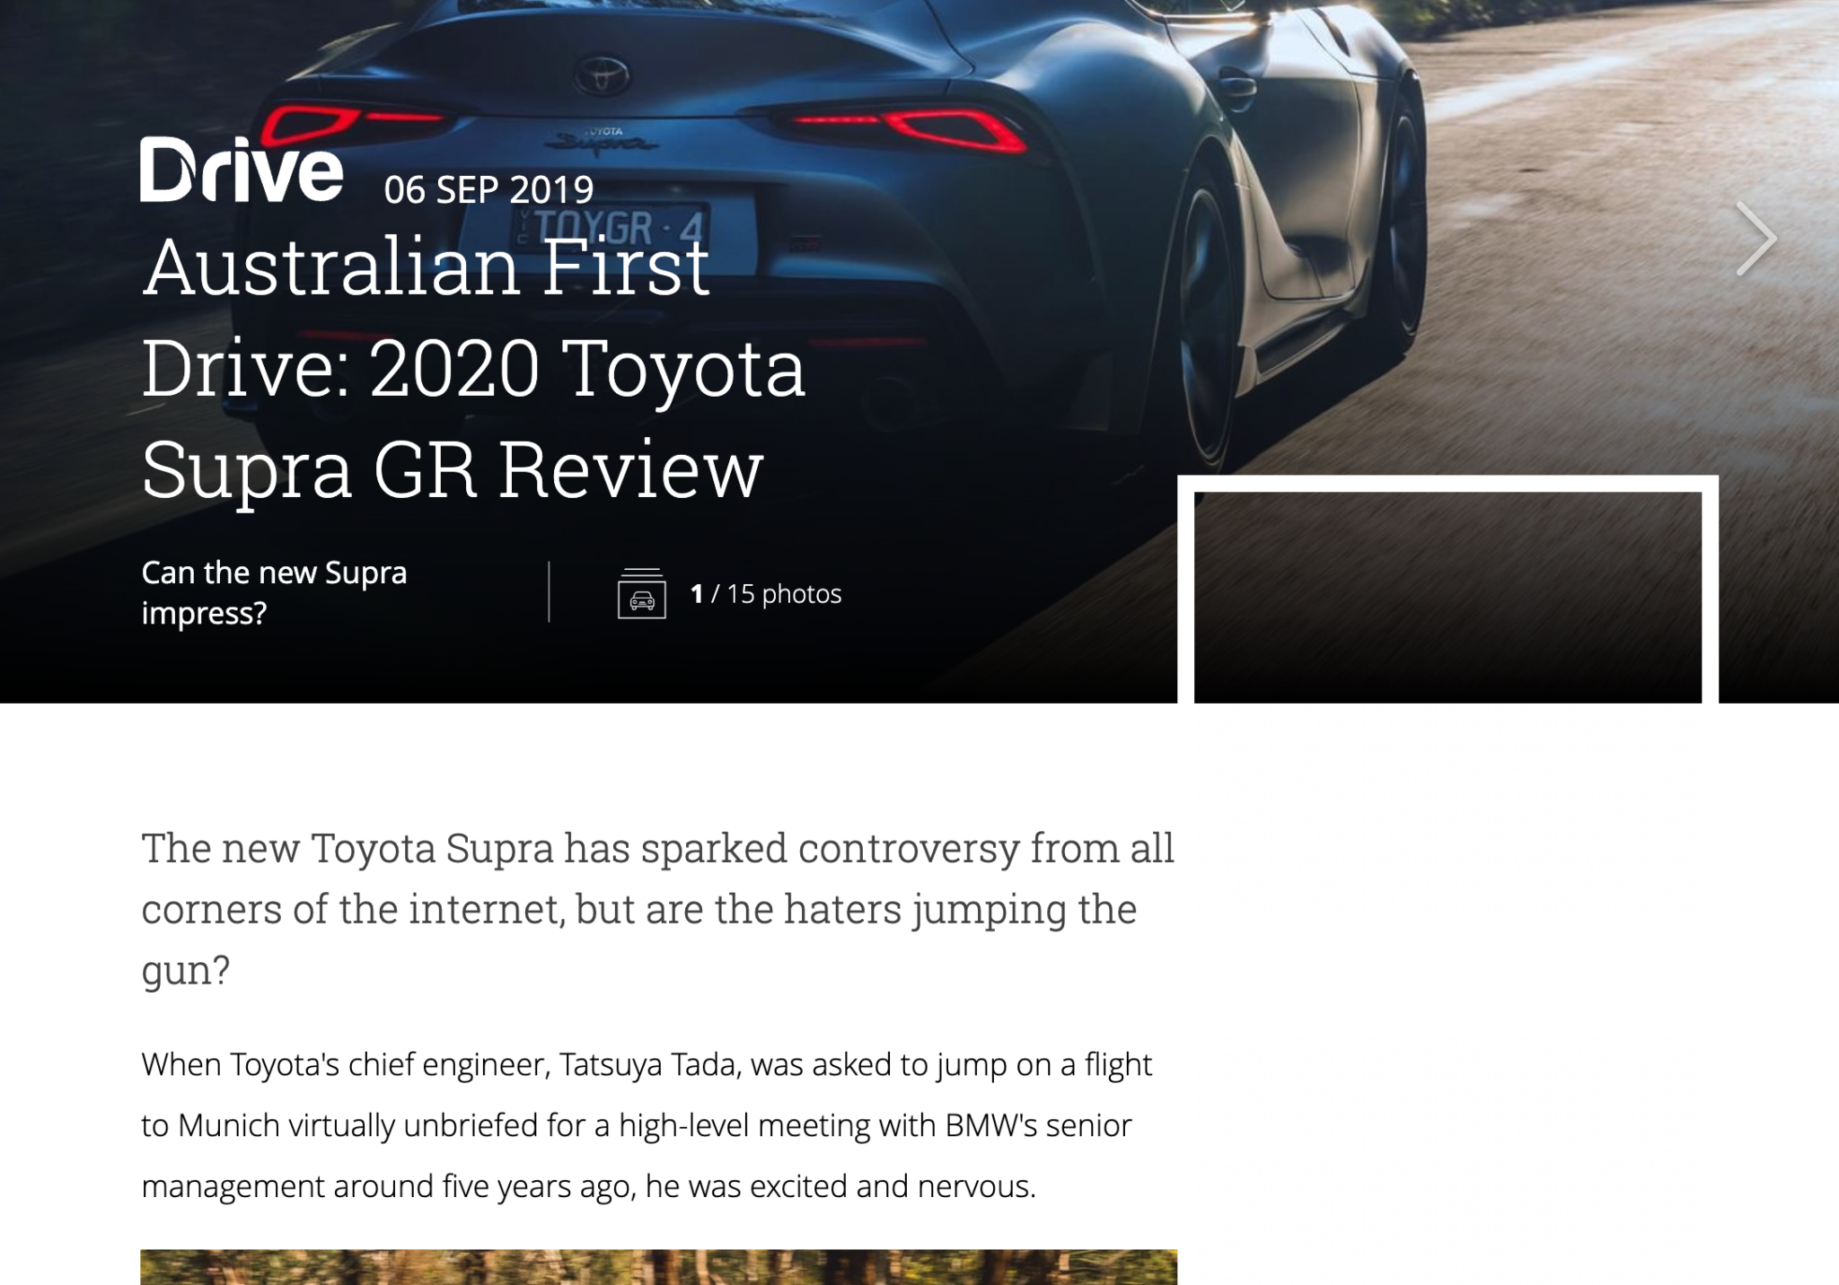Click the vertical divider beside photo count

(549, 592)
